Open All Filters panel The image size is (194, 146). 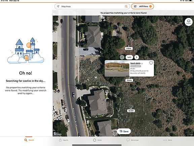tap(142, 6)
